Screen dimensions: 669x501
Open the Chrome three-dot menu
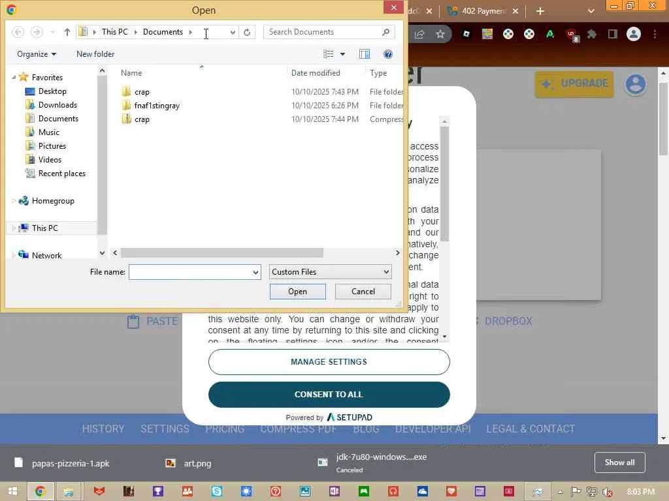tap(655, 34)
